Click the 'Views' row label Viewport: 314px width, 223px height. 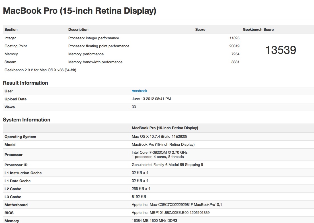(x=10, y=107)
